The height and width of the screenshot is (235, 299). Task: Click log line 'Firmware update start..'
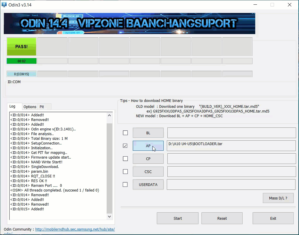[x=41, y=157]
